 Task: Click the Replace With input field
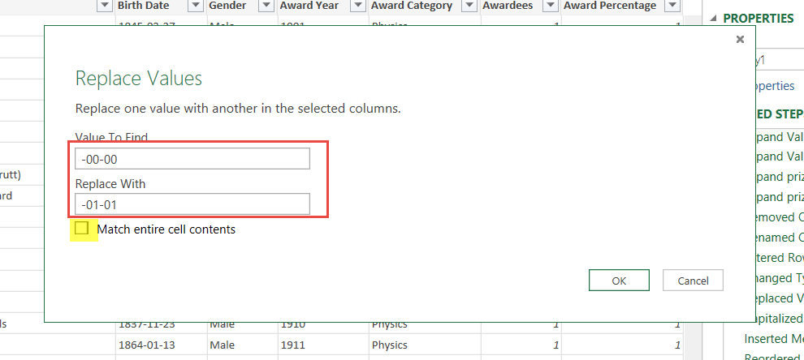[192, 204]
